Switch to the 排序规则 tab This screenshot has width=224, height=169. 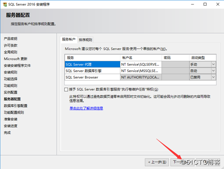point(85,40)
